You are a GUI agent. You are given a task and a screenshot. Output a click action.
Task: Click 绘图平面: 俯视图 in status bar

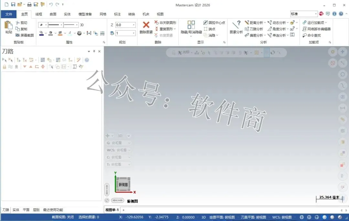tap(222, 217)
